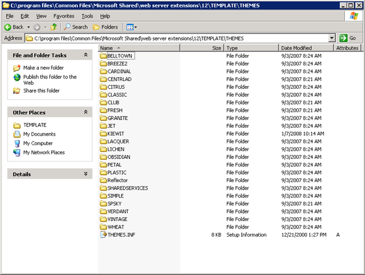Viewport: 365px width, 275px height.
Task: Click the 8 KB size value
Action: coord(216,235)
